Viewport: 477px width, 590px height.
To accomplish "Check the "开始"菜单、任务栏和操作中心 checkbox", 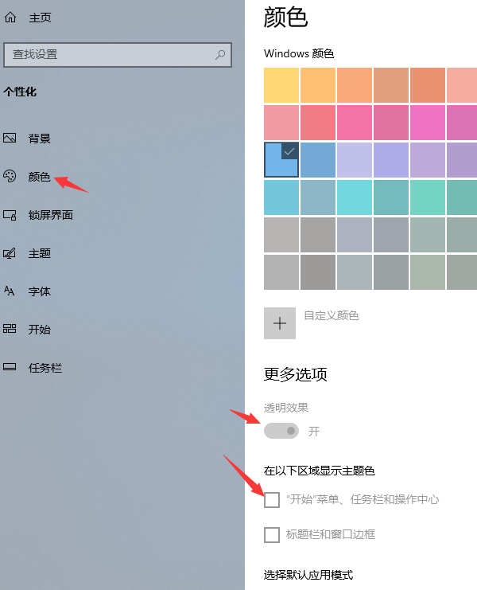I will click(x=272, y=500).
